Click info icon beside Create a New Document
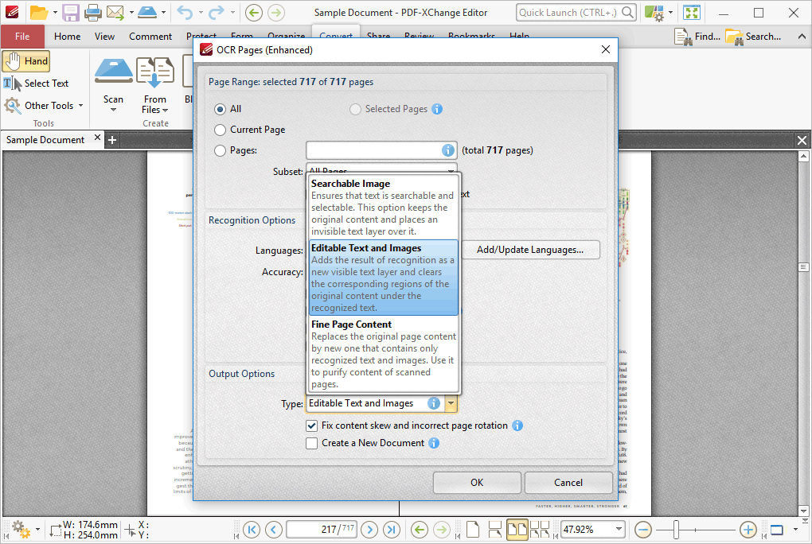Screen dimensions: 812x544 (x=434, y=443)
